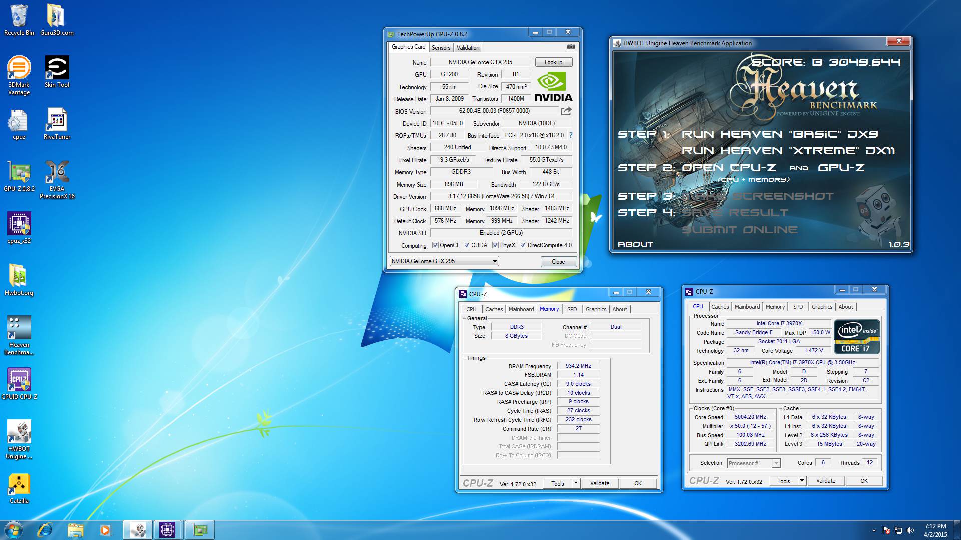Click Bus Interface question mark help
This screenshot has height=540, width=961.
coord(570,135)
